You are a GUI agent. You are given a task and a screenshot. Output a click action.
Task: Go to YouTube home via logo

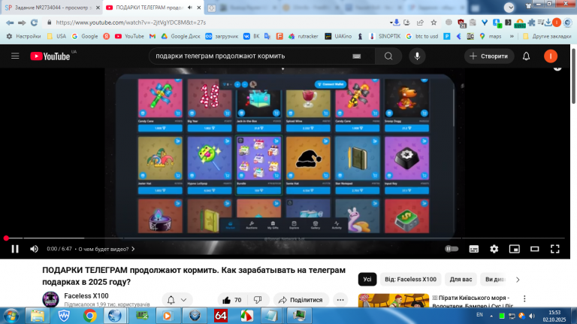coord(50,56)
